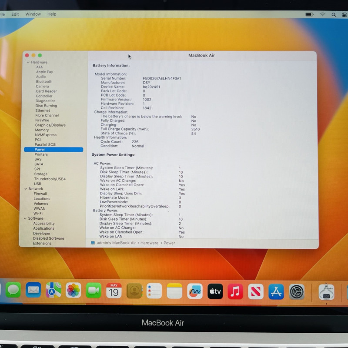Screen dimensions: 348x348
Task: Select Storage in the sidebar
Action: click(x=40, y=174)
